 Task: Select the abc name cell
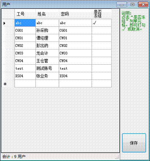(47, 23)
